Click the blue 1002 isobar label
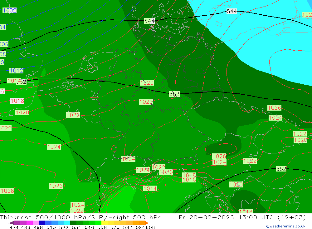Image resolution: width=312 pixels, height=229 pixels. coord(10,10)
